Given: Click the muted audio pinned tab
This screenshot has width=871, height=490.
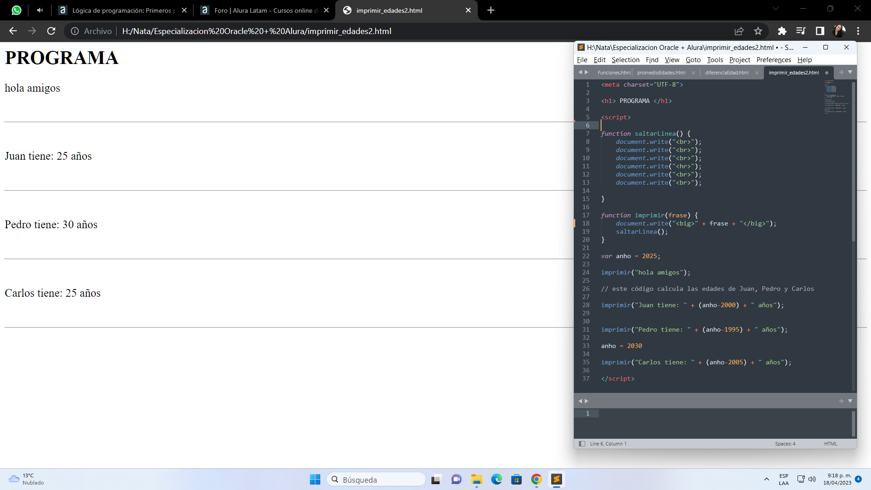Looking at the screenshot, I should tap(40, 10).
